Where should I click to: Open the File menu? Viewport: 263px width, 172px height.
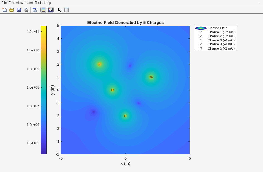[4, 3]
